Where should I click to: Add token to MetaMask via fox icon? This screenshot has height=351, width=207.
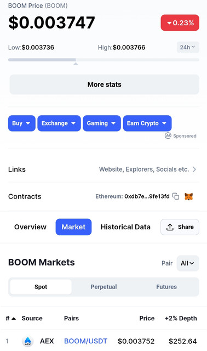(189, 196)
